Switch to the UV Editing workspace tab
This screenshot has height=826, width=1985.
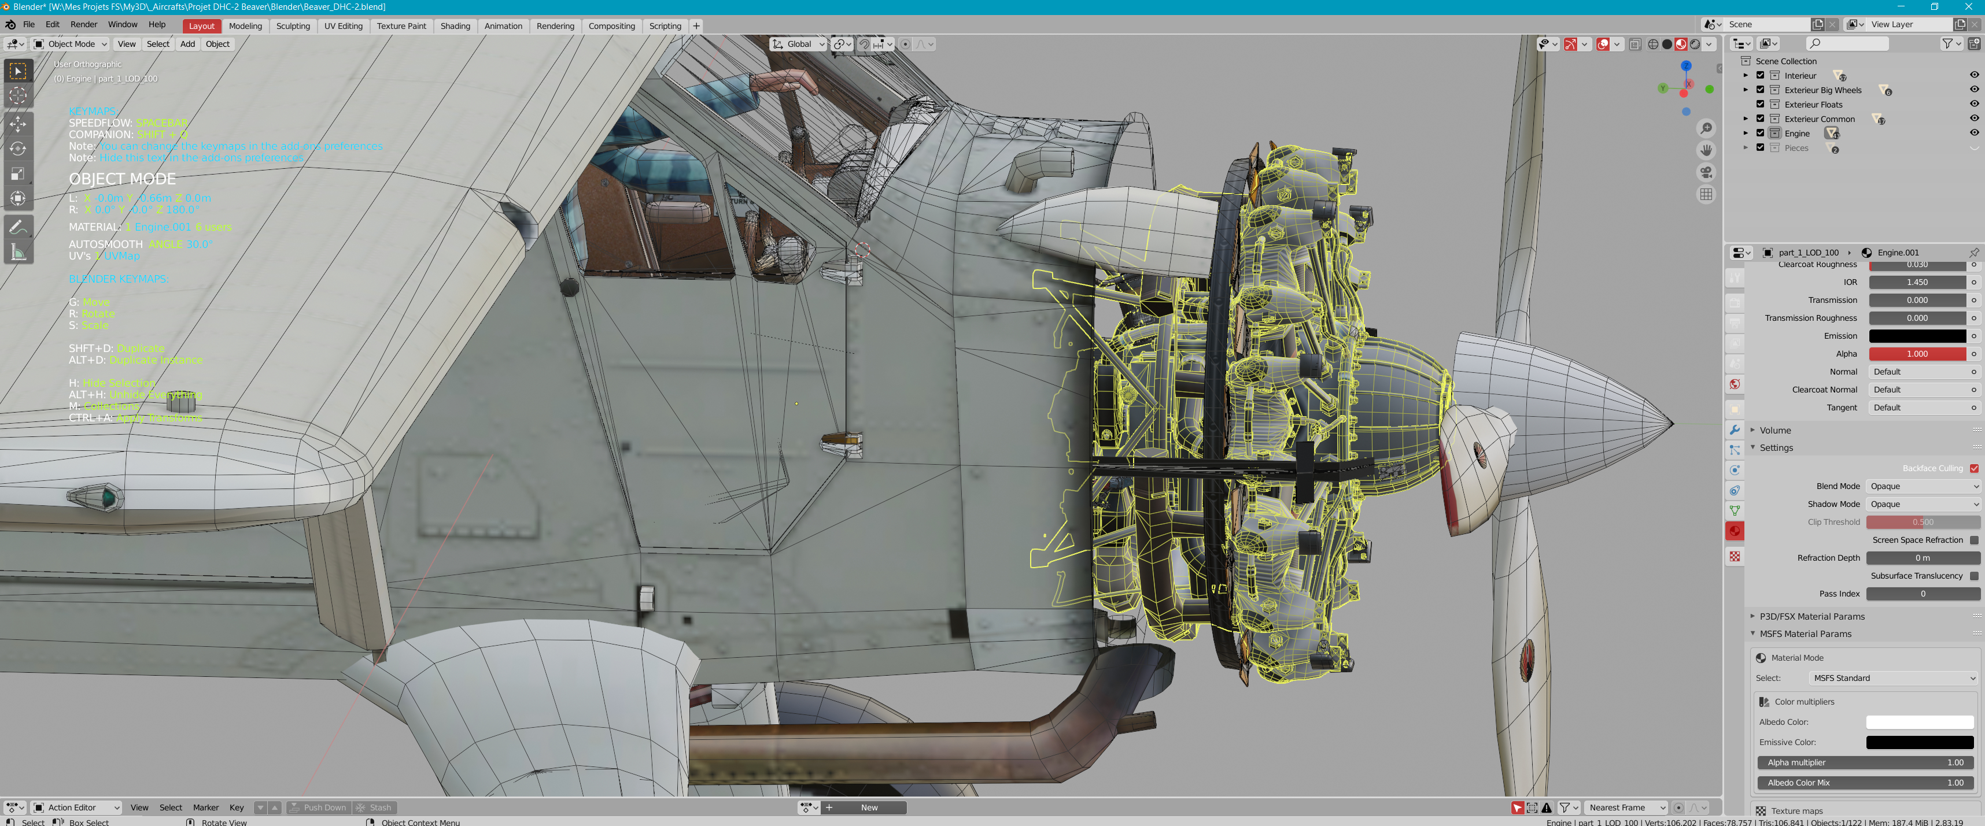pos(343,25)
